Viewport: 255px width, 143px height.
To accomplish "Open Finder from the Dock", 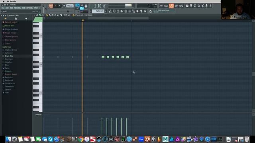I will click(x=8, y=139).
